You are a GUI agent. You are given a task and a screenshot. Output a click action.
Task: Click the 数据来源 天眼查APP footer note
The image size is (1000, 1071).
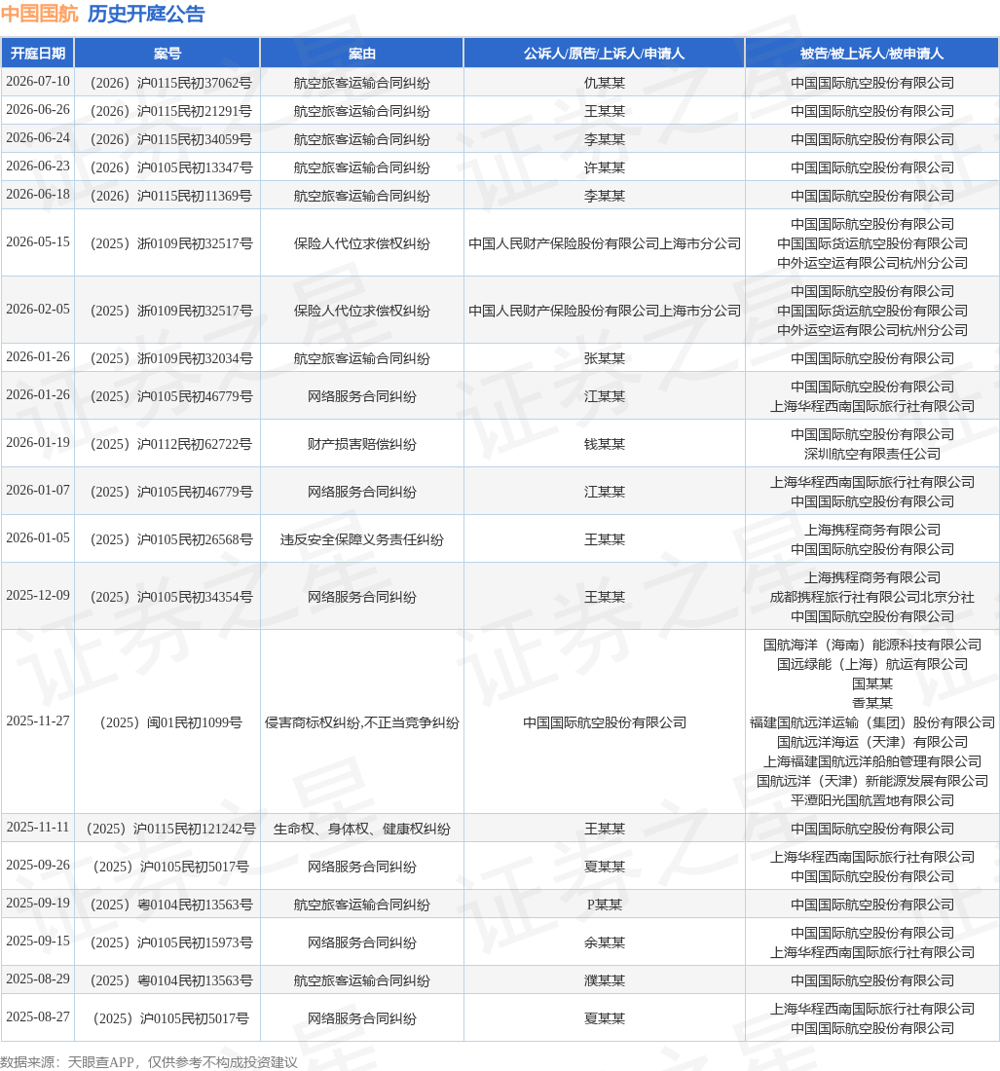pos(149,1061)
